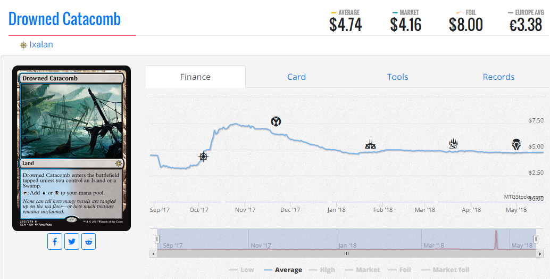Share the card on Facebook
Image resolution: width=550 pixels, height=279 pixels.
(x=55, y=241)
